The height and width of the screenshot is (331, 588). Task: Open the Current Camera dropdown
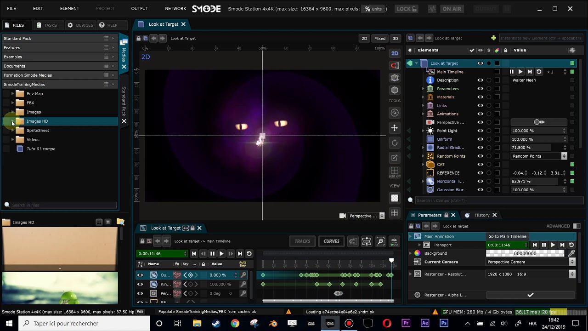click(531, 262)
